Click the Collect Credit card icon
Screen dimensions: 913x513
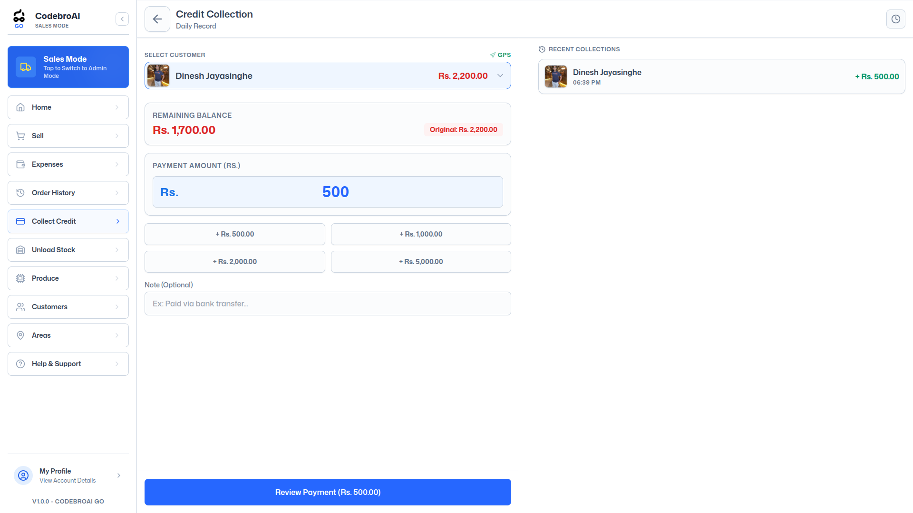click(20, 221)
